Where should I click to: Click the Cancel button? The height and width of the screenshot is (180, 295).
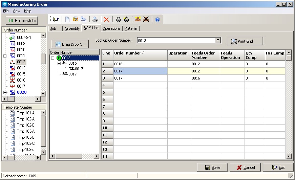tap(245, 167)
